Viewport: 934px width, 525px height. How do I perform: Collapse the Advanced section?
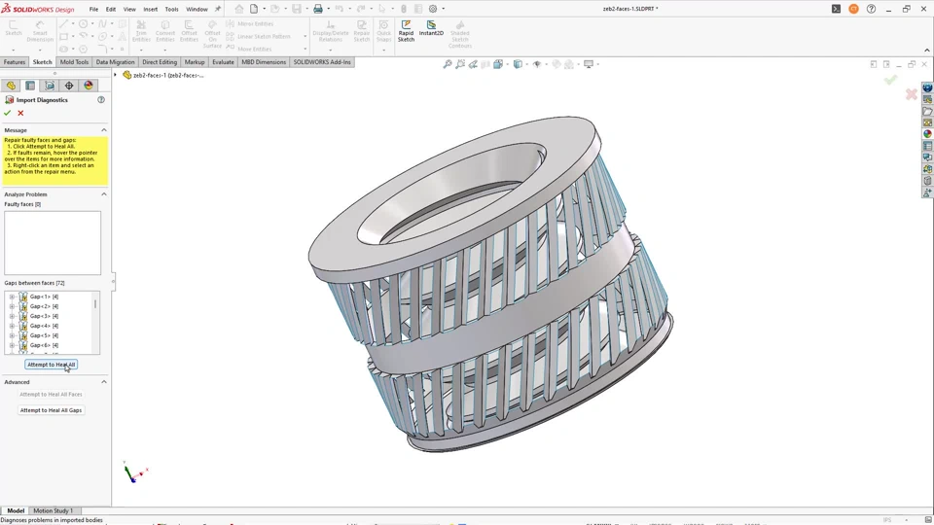pos(104,382)
